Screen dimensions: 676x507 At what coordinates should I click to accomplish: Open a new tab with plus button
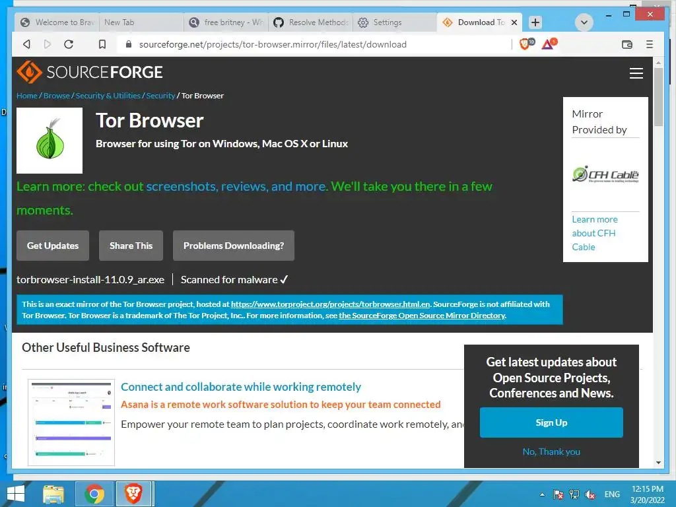[x=535, y=22]
